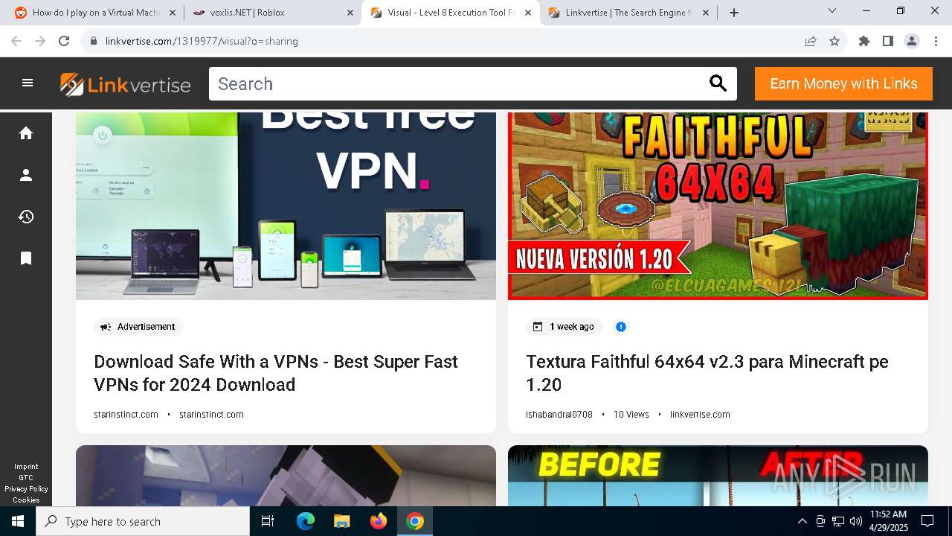Click Windows taskbar search box
Image resolution: width=952 pixels, height=536 pixels.
[144, 521]
